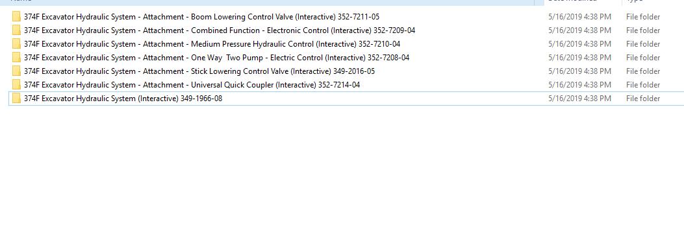Image resolution: width=684 pixels, height=247 pixels.
Task: Click the File folder type for Combined Function row
Action: pyautogui.click(x=643, y=30)
